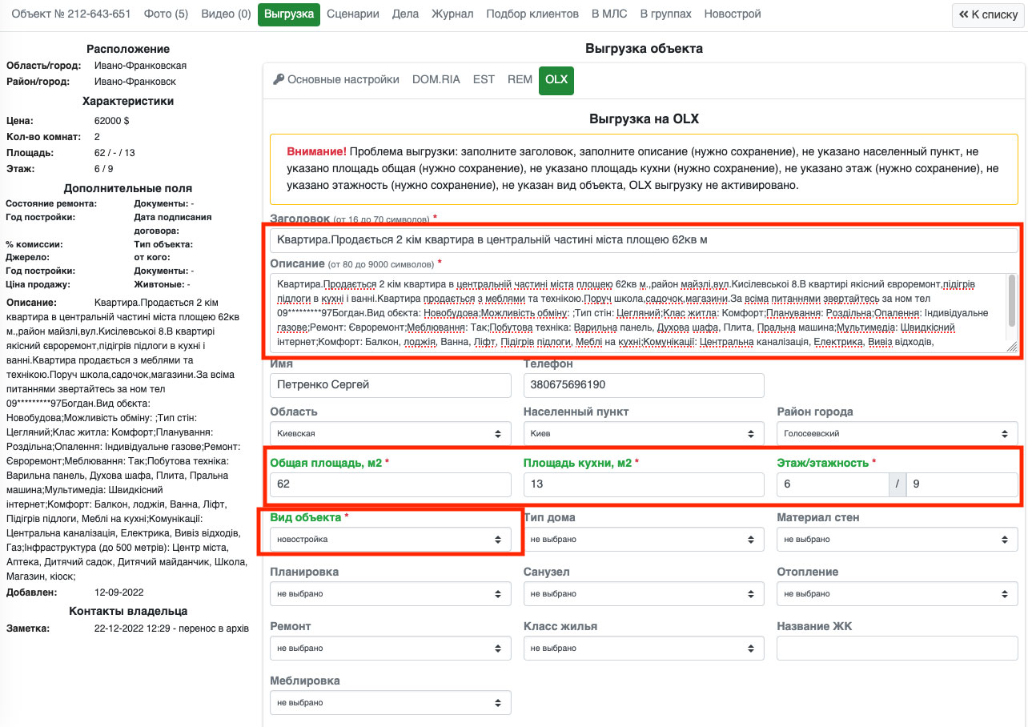Click the Телефон input field
The width and height of the screenshot is (1028, 727).
coord(644,385)
